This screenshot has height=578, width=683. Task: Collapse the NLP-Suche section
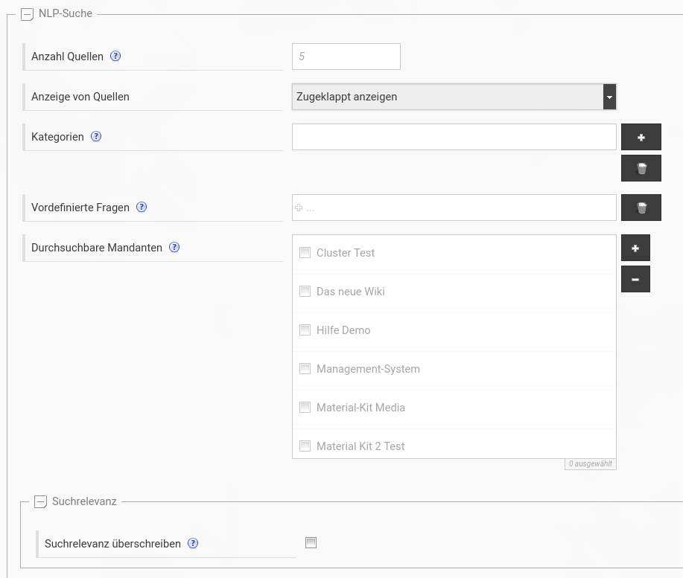point(27,14)
